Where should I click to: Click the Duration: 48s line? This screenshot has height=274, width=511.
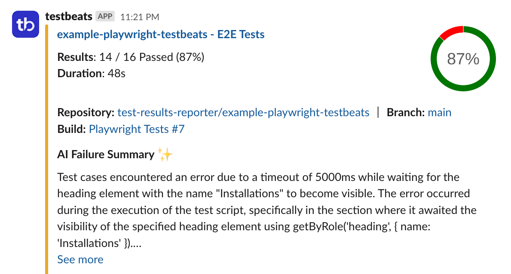92,73
